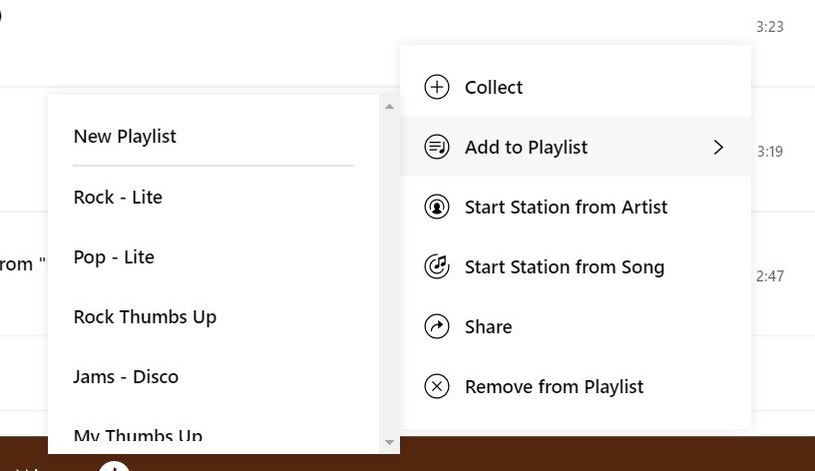815x471 pixels.
Task: Select the song with 3:23 duration
Action: click(769, 27)
